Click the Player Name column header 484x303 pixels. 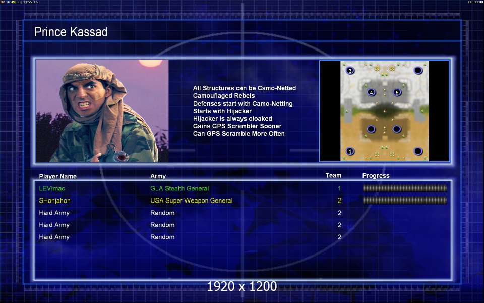click(x=57, y=176)
